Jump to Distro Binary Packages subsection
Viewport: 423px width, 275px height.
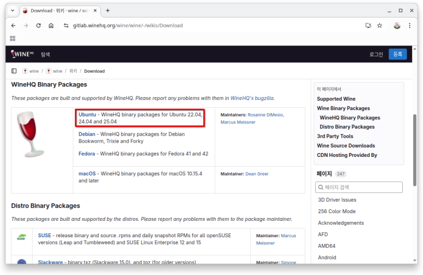(347, 127)
